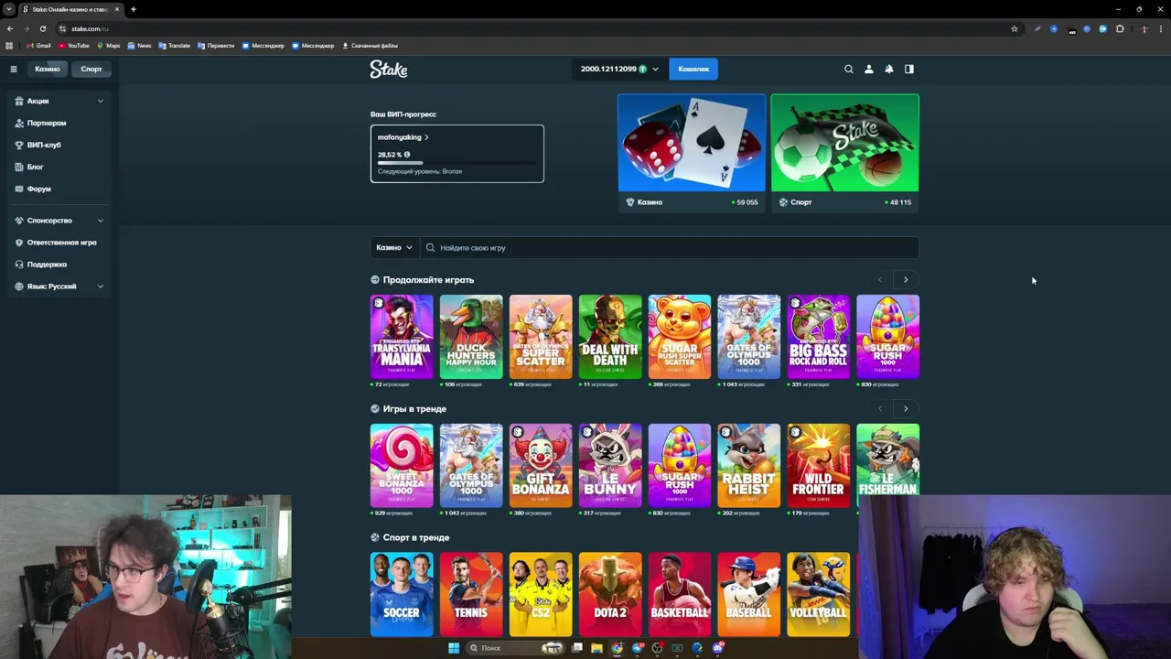The image size is (1171, 659).
Task: Open a new Chrome tab
Action: click(x=134, y=9)
